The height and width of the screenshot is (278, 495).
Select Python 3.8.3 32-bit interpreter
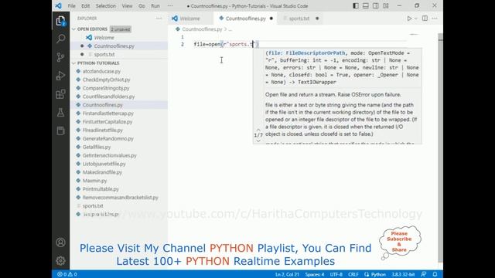403,274
